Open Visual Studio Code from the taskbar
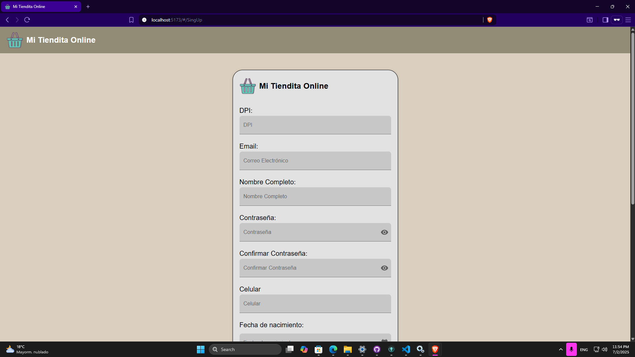 [406, 349]
